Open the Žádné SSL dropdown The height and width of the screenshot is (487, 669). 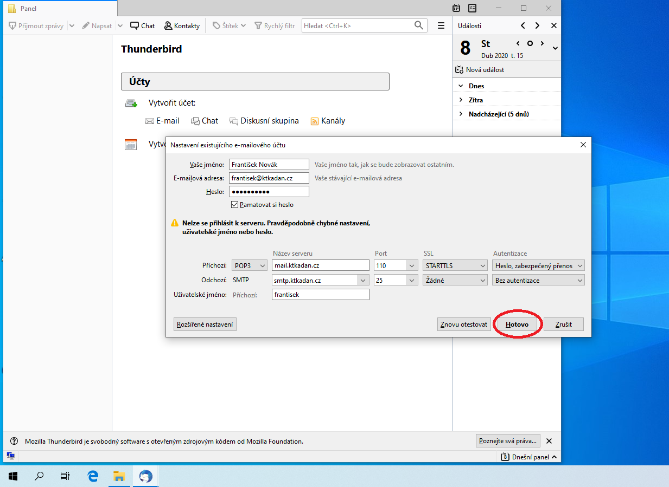(455, 280)
